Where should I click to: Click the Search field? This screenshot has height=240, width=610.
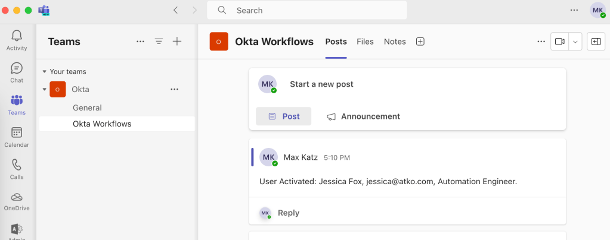(x=307, y=10)
